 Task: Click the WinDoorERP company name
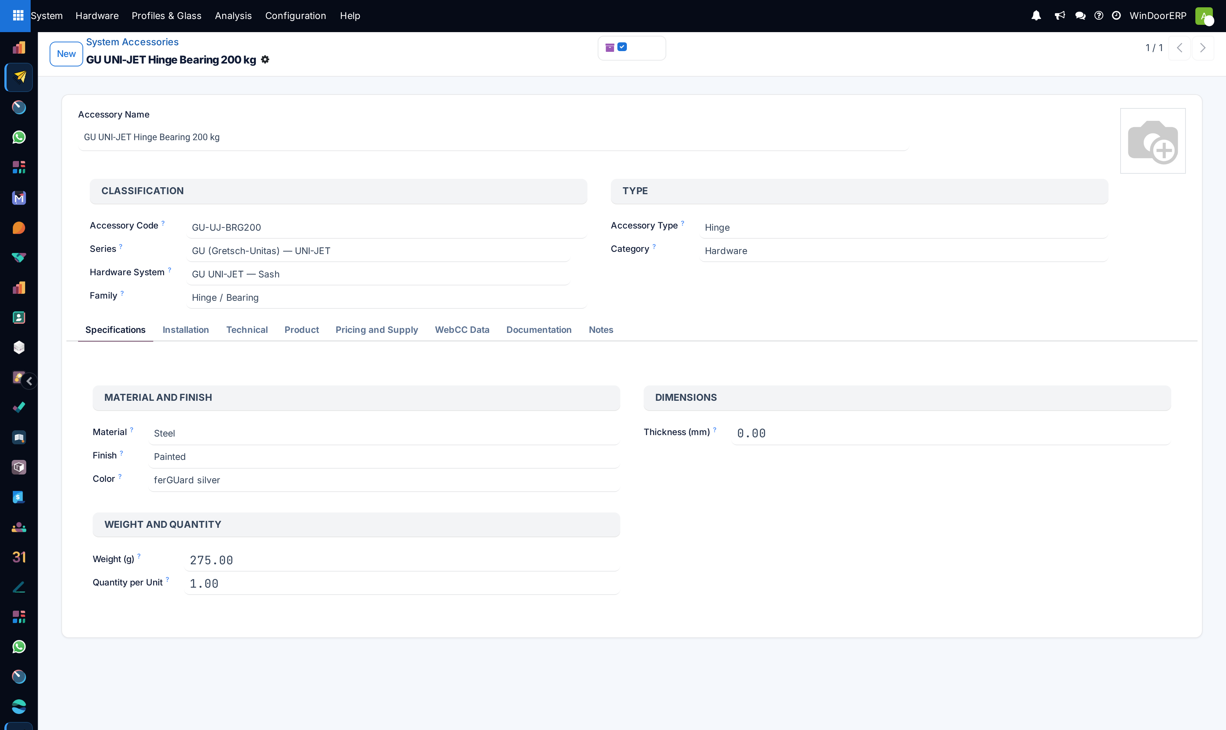[1158, 16]
